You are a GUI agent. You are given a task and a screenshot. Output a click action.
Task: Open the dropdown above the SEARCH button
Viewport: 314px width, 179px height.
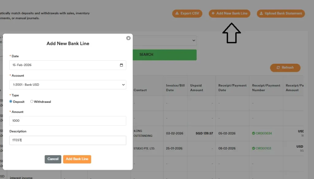(165, 40)
